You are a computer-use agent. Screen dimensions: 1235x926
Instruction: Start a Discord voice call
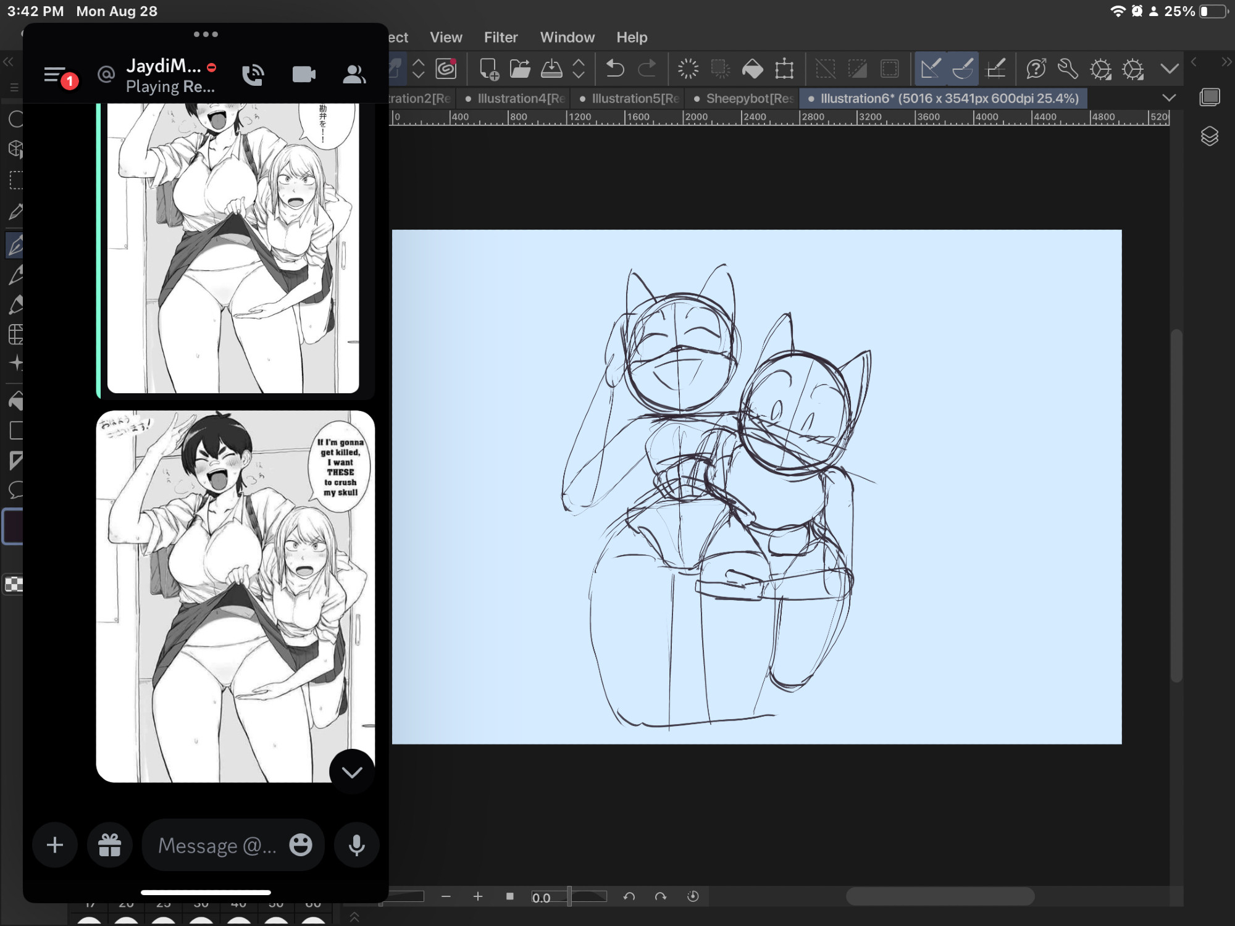point(253,75)
